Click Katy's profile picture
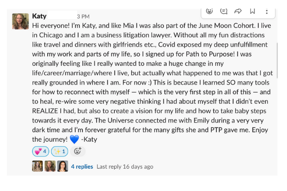This screenshot has width=287, height=191. tap(21, 21)
